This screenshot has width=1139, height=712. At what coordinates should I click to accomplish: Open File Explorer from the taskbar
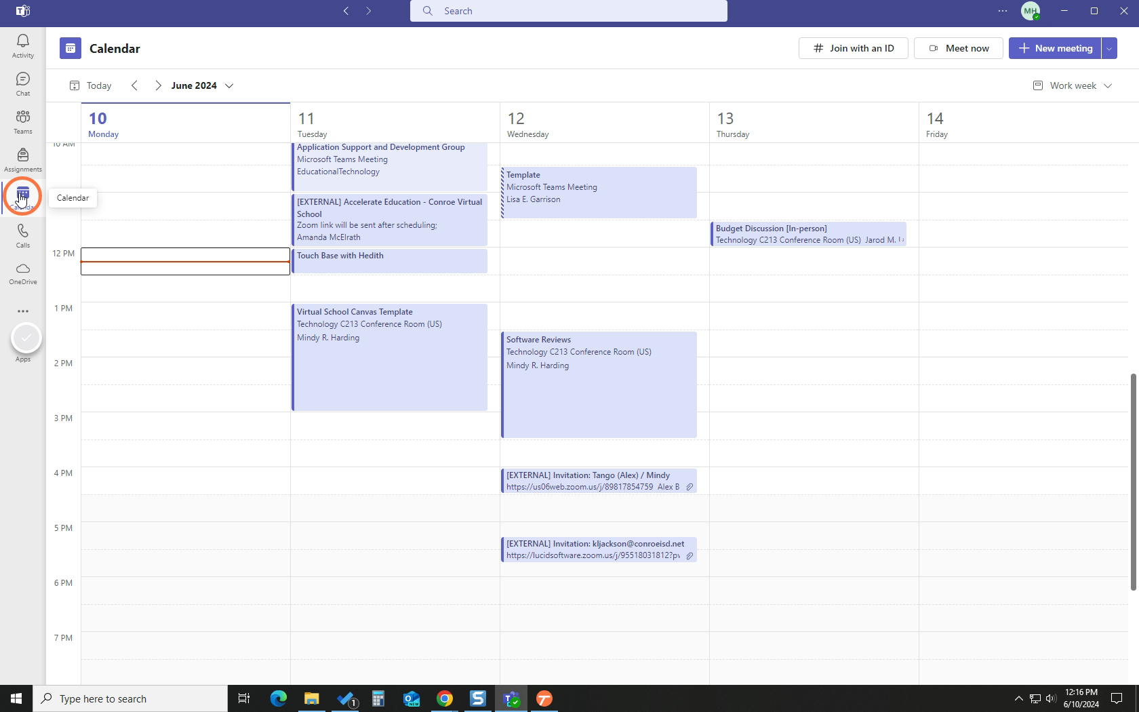[311, 698]
